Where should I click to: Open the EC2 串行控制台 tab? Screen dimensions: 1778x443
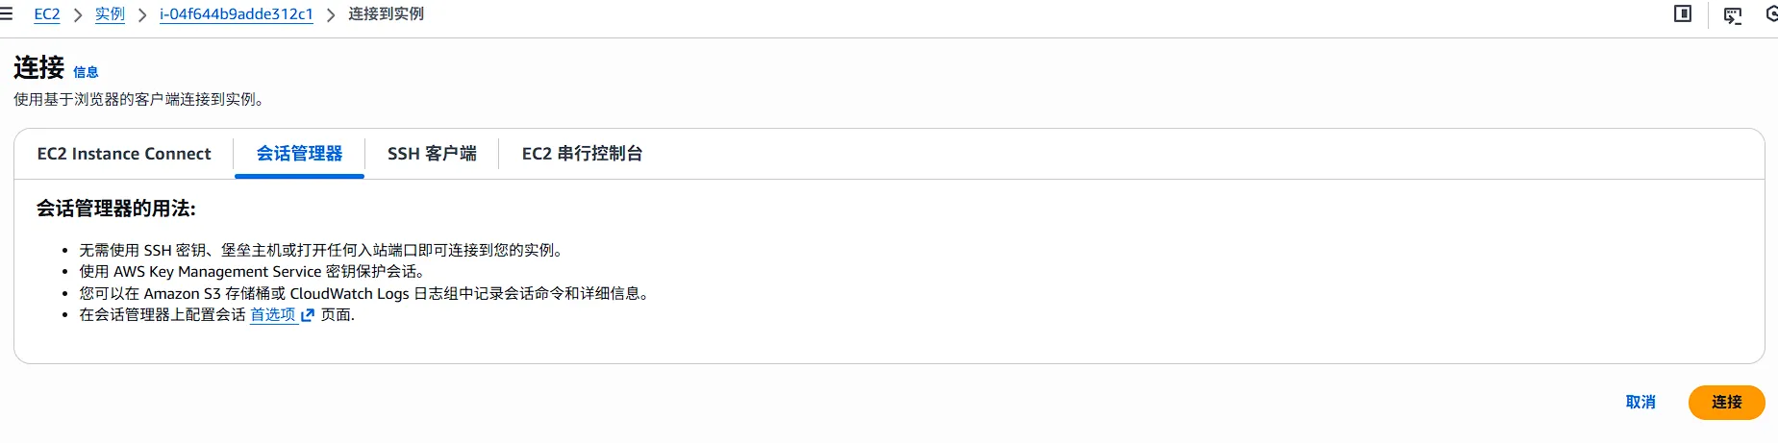pos(582,154)
